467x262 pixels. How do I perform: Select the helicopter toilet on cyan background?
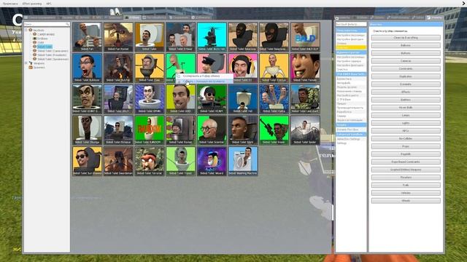[x=212, y=37]
